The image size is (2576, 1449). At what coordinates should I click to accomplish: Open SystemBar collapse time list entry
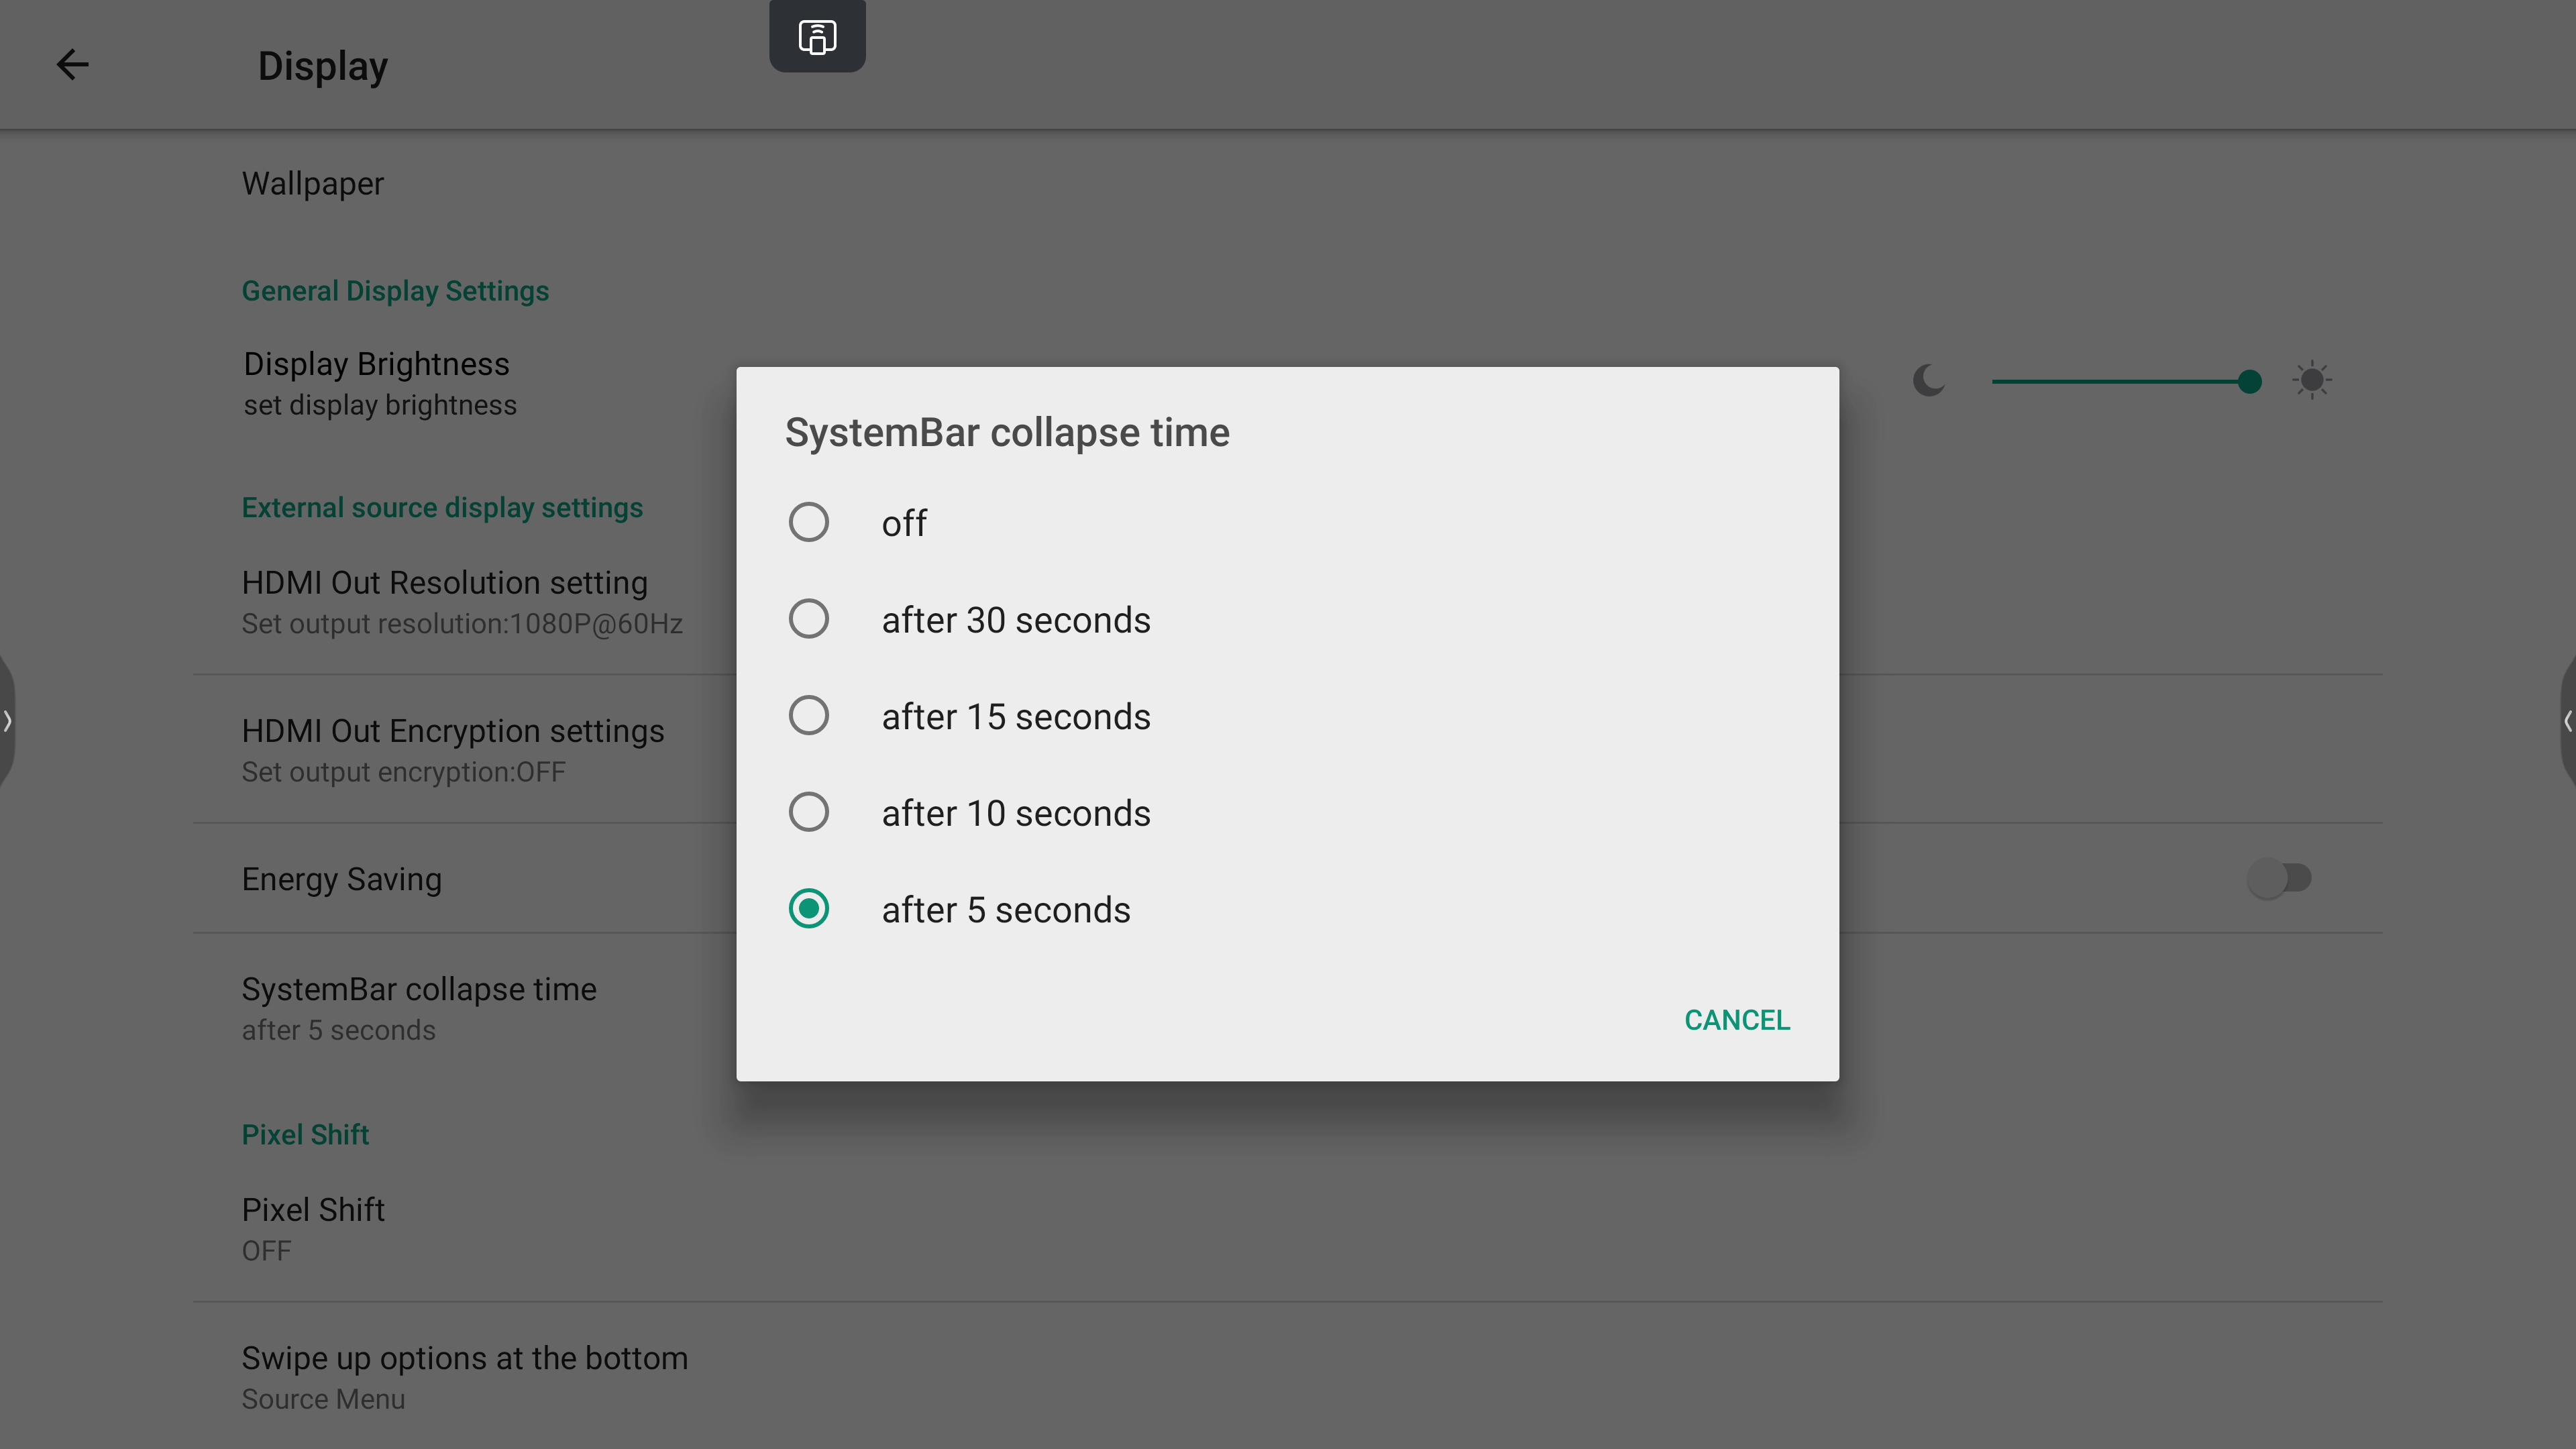click(x=463, y=1008)
